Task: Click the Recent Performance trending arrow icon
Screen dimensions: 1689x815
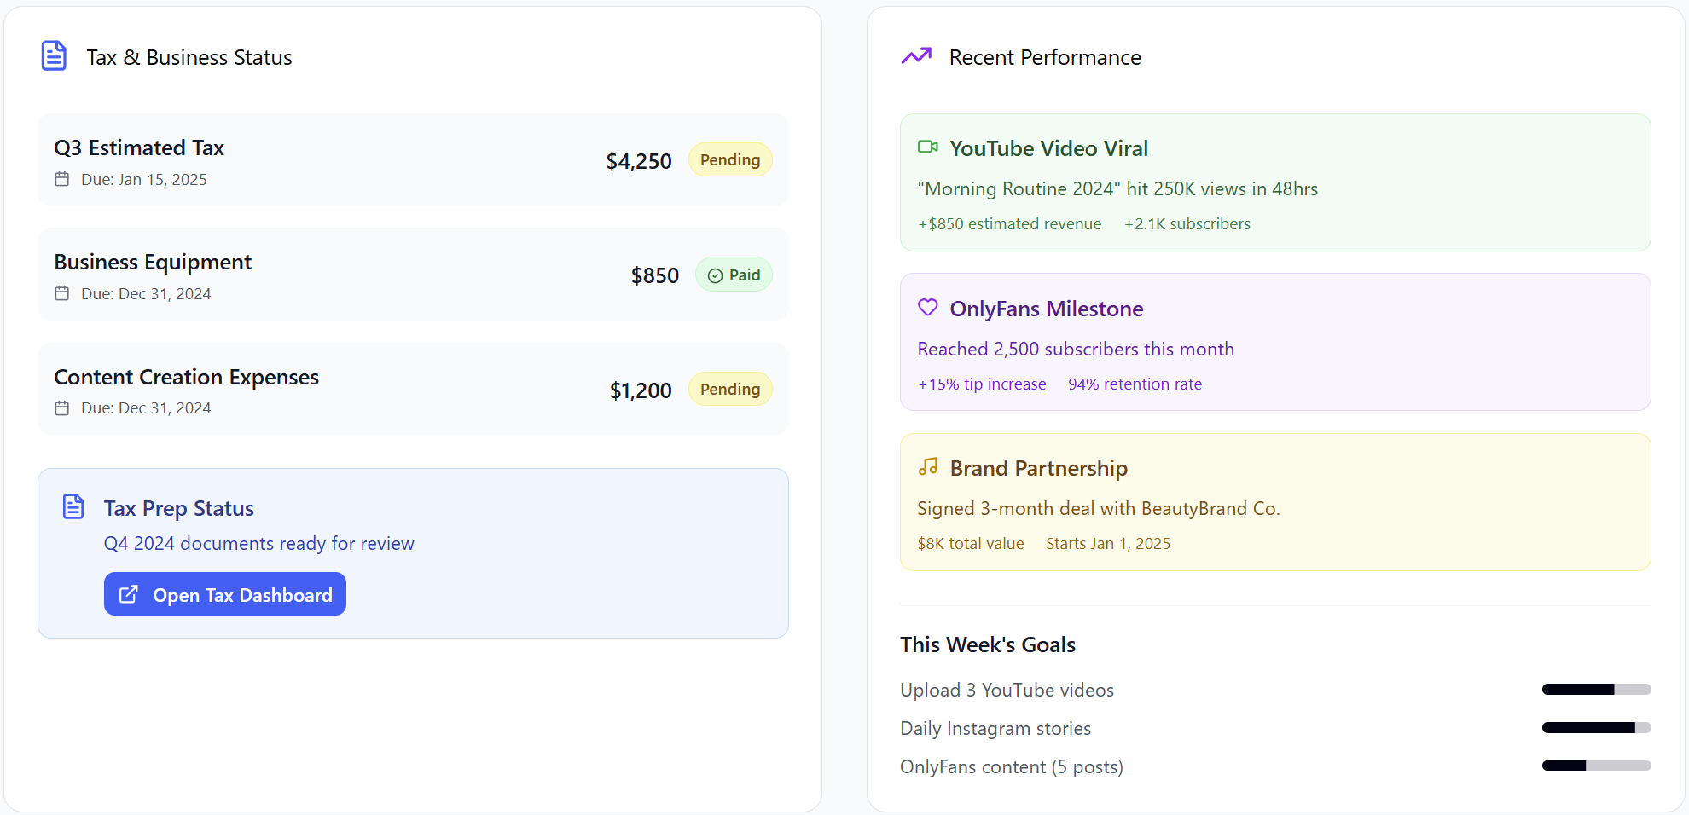Action: click(915, 55)
